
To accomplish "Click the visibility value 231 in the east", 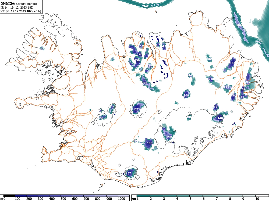I will click(x=241, y=97).
